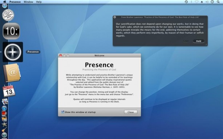
Task: Open the volume control in menu bar
Action: pos(207,2)
